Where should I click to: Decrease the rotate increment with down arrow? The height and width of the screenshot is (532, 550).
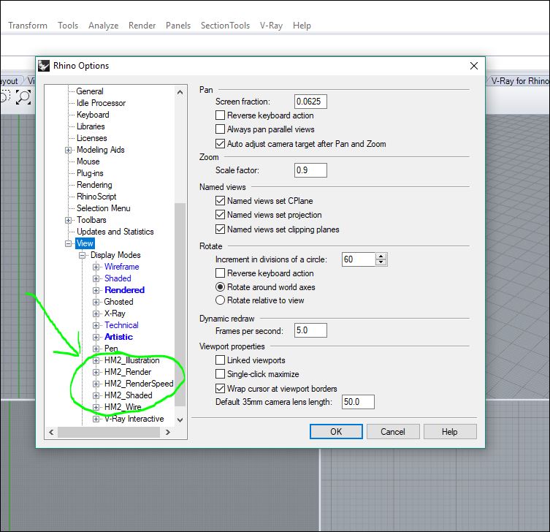(381, 262)
